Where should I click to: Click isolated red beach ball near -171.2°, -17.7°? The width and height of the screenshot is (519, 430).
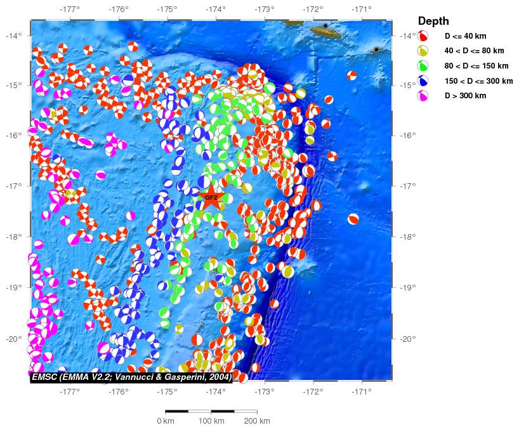click(x=353, y=219)
